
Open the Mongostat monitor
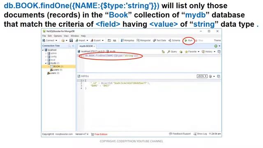[143, 40]
